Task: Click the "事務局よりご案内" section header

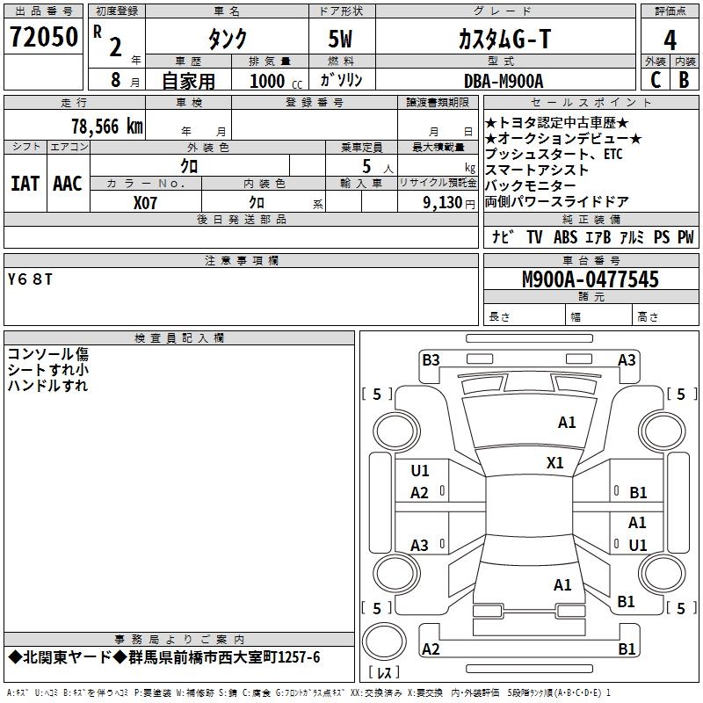Action: [x=179, y=640]
